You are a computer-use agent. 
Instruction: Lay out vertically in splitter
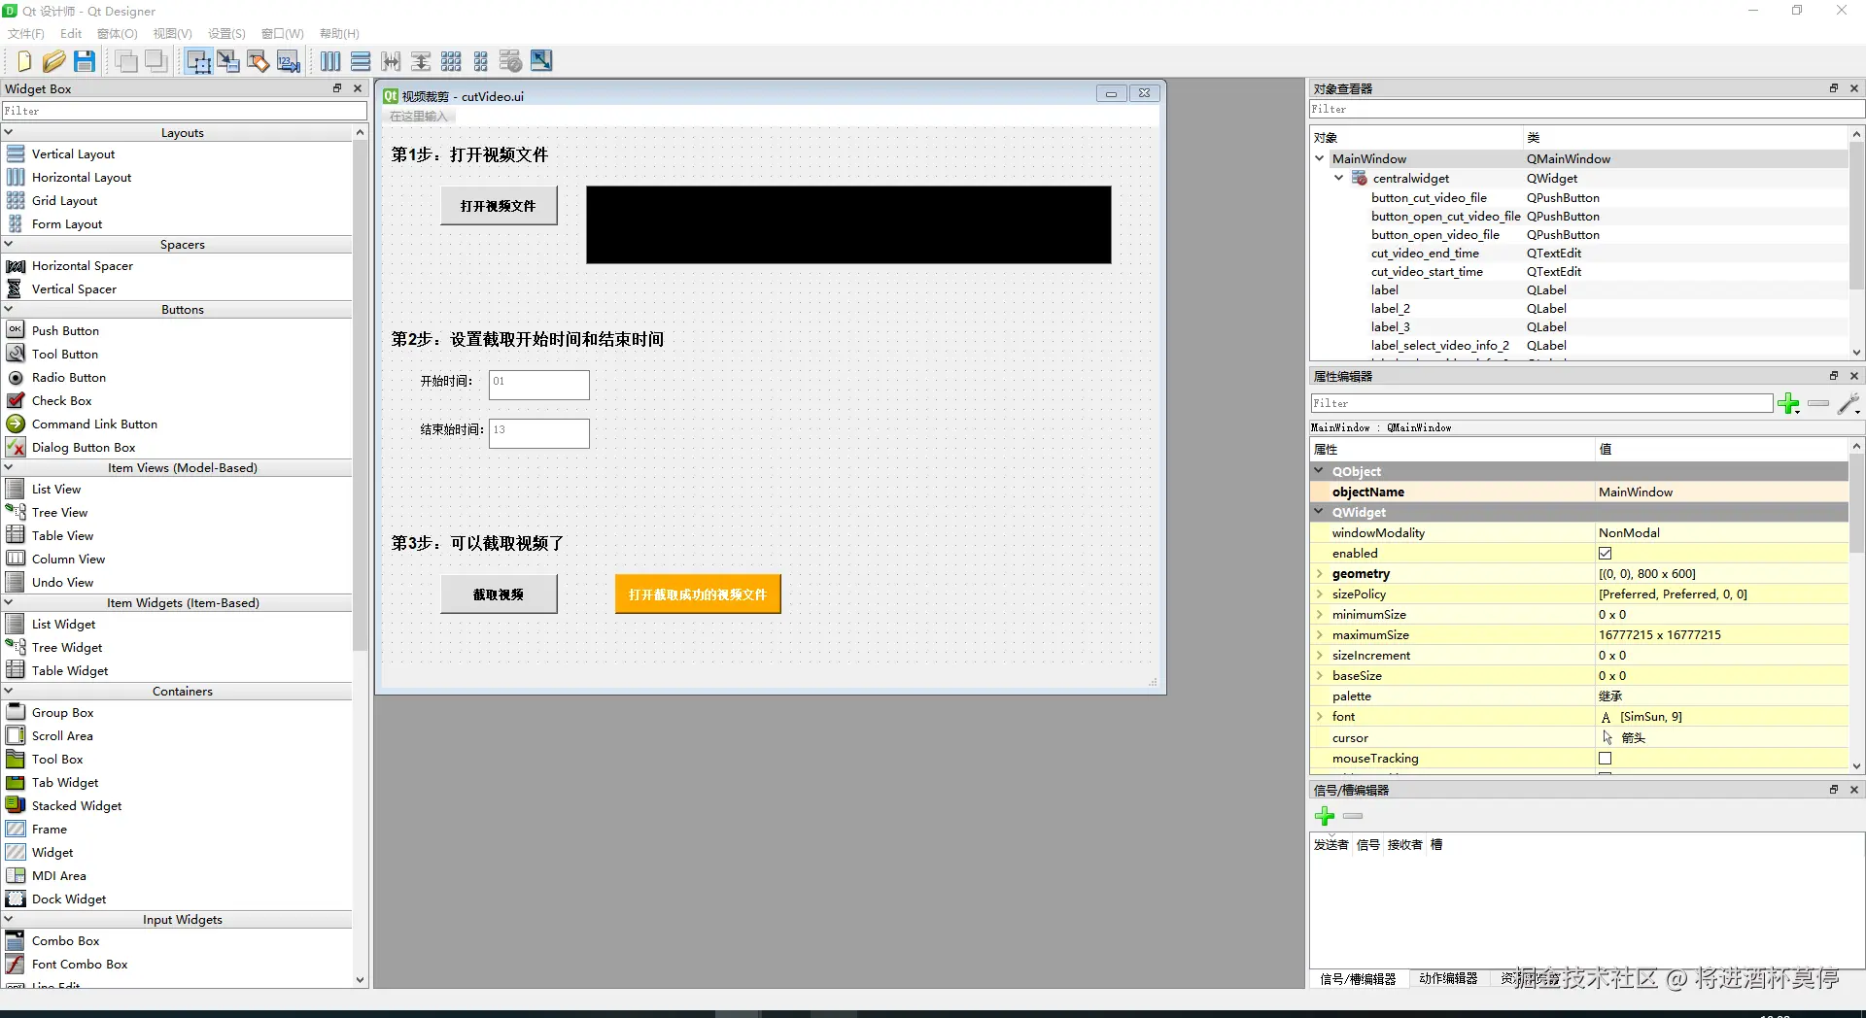[x=421, y=61]
